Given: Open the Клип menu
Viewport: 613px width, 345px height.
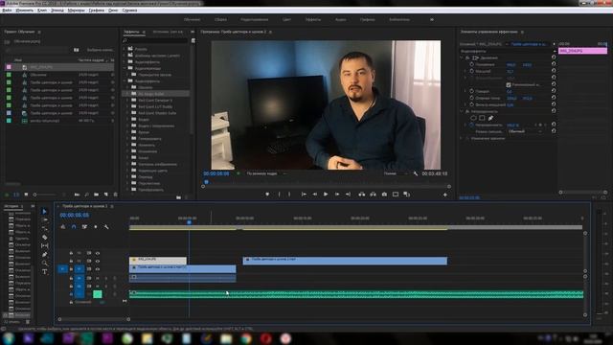Looking at the screenshot, I should (x=42, y=11).
